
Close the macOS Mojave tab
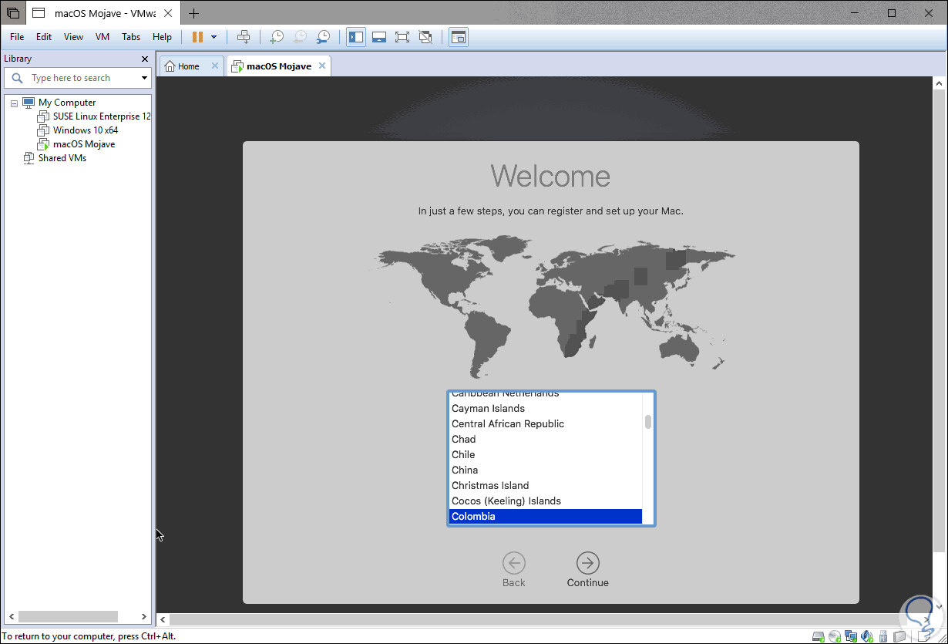322,66
